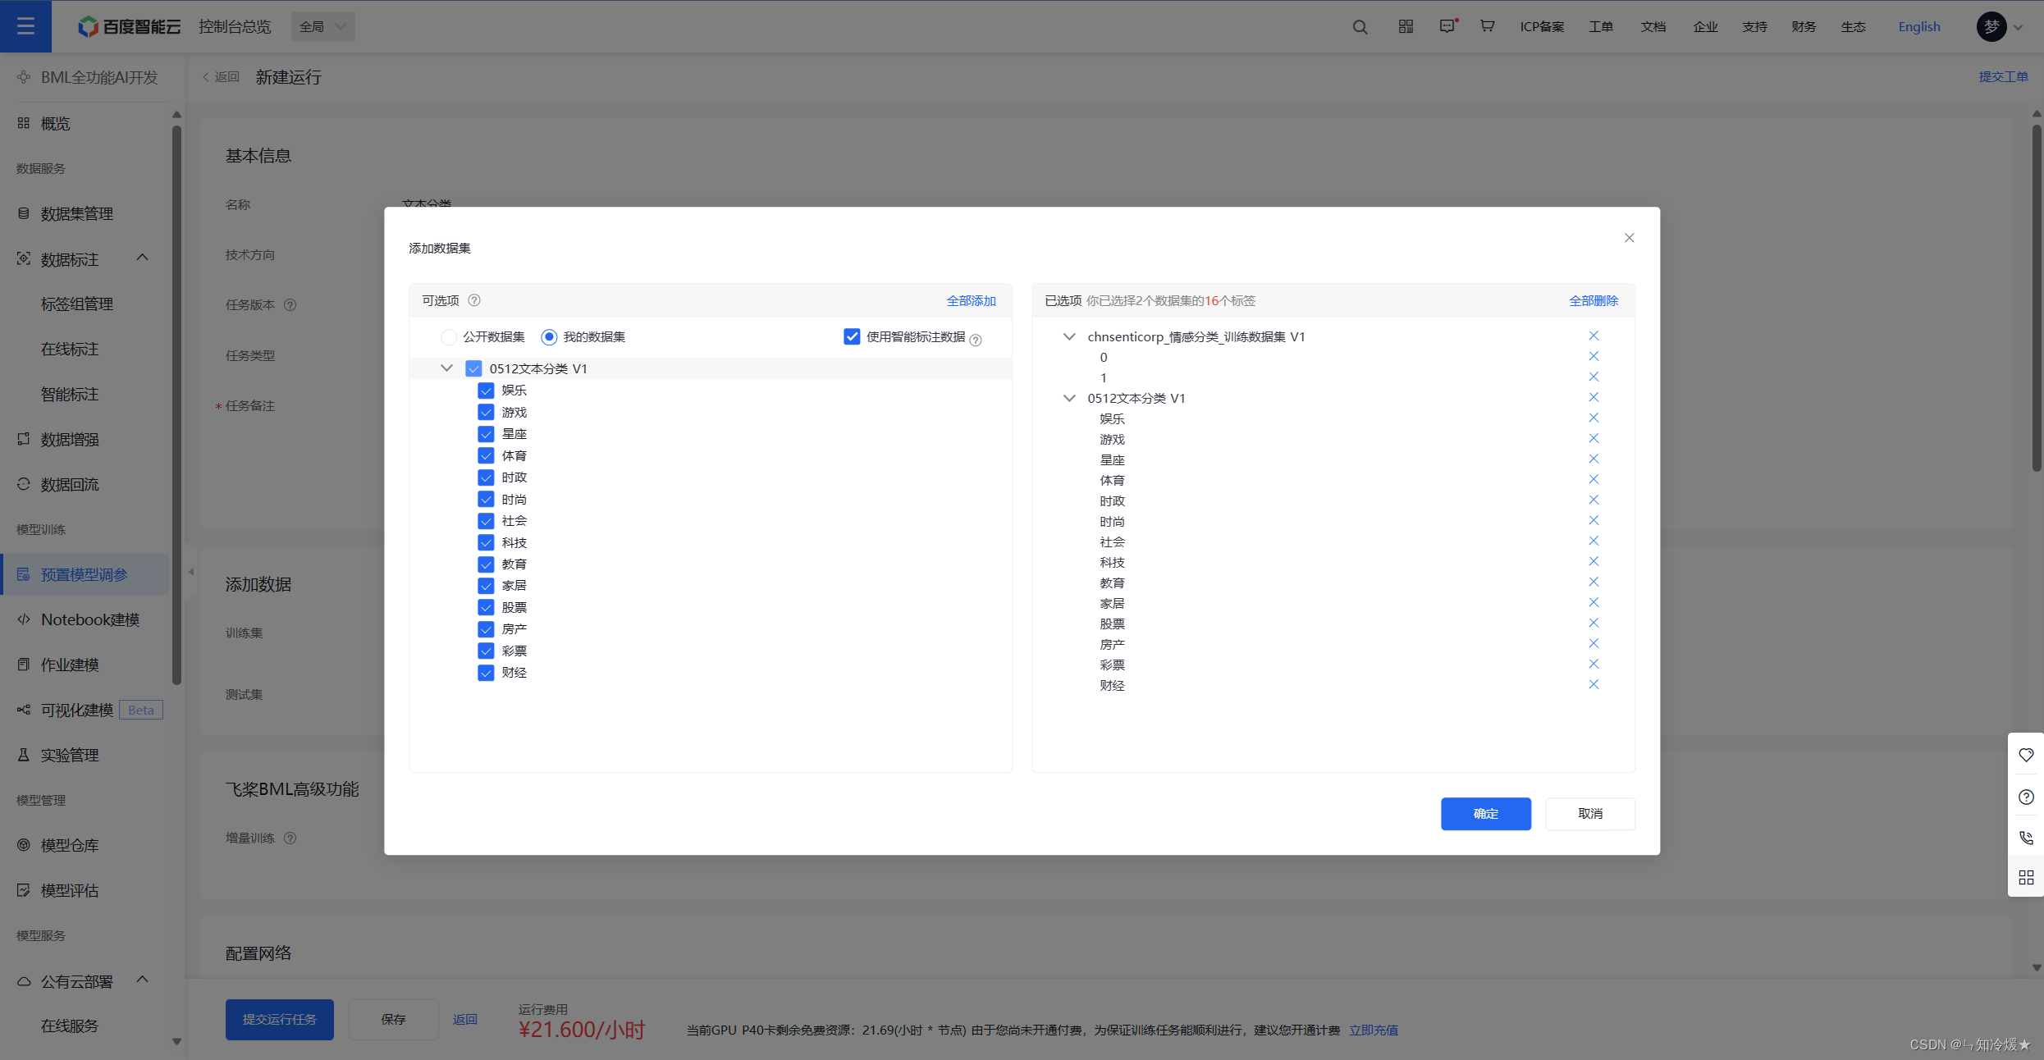Close the 添加数据集 dialog with X

pyautogui.click(x=1629, y=238)
